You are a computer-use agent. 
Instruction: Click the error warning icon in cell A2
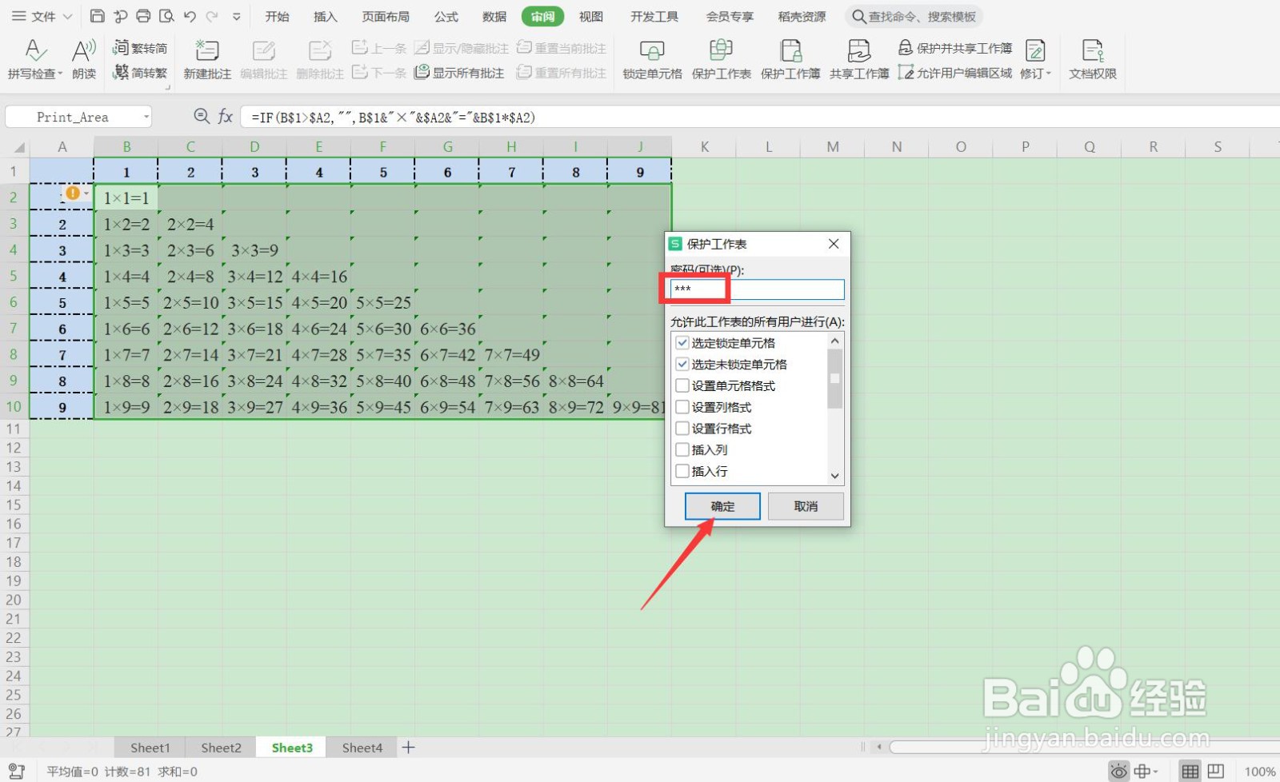73,193
